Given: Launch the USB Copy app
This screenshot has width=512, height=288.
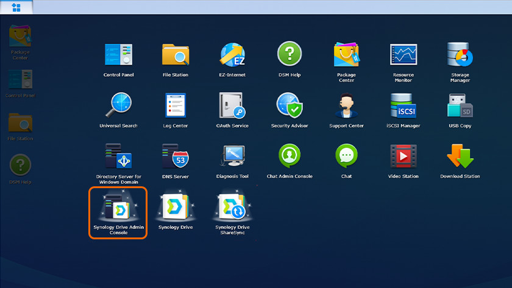Looking at the screenshot, I should coord(460,107).
